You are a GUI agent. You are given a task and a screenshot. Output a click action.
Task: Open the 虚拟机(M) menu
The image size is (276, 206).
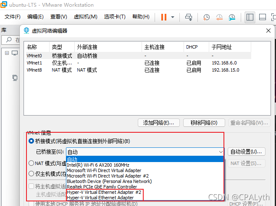85,17
